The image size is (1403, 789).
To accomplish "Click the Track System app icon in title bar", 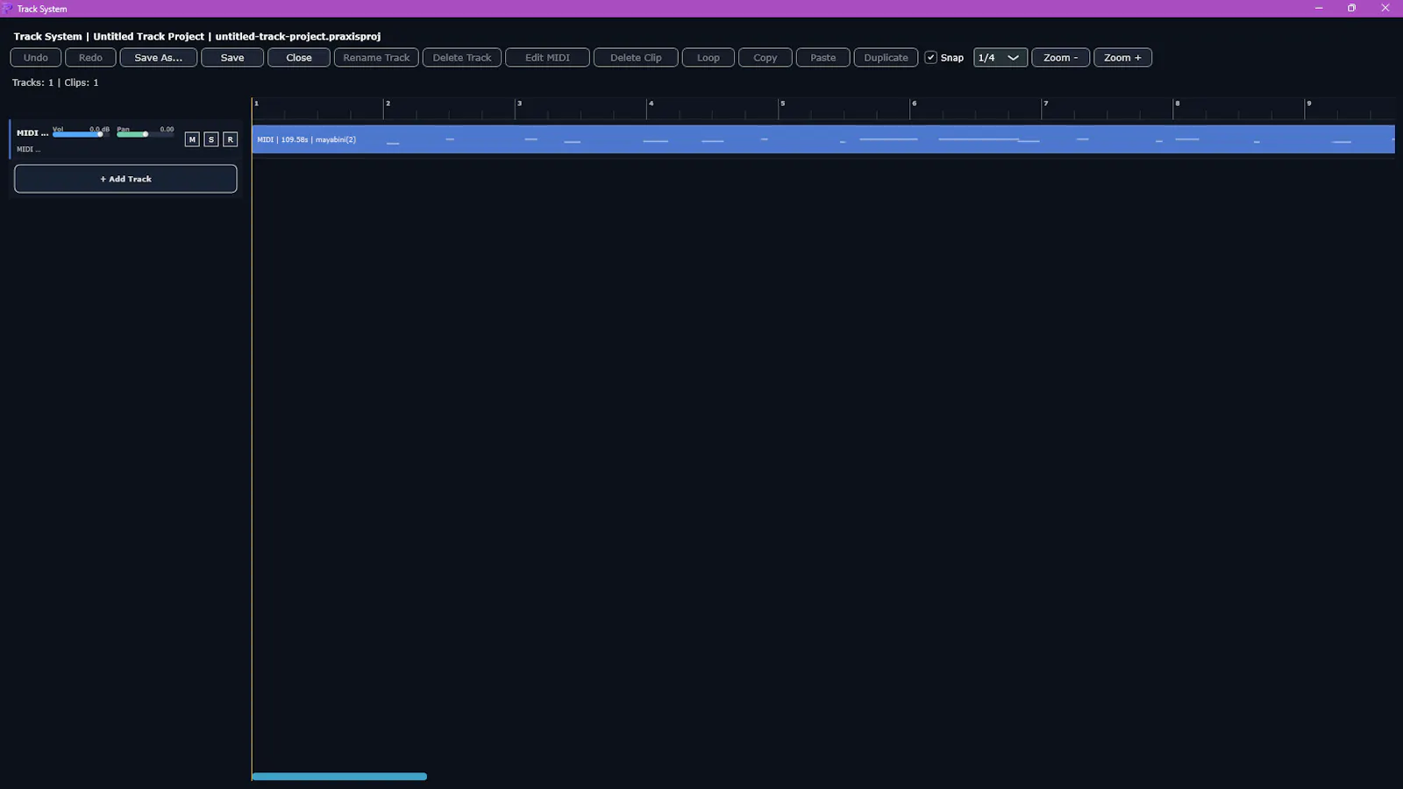I will (8, 9).
